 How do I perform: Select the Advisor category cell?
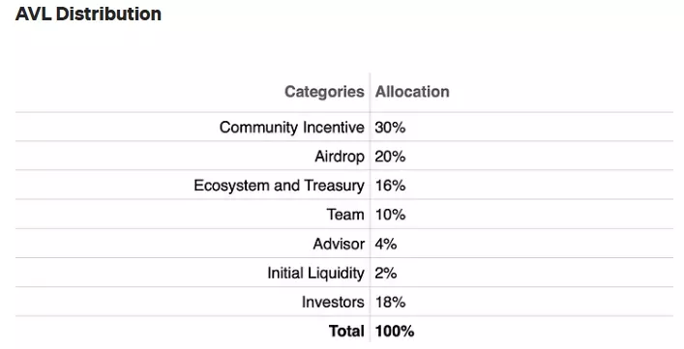(339, 244)
